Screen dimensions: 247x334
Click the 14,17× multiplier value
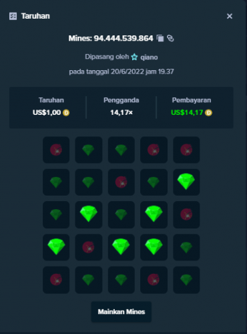tap(121, 113)
